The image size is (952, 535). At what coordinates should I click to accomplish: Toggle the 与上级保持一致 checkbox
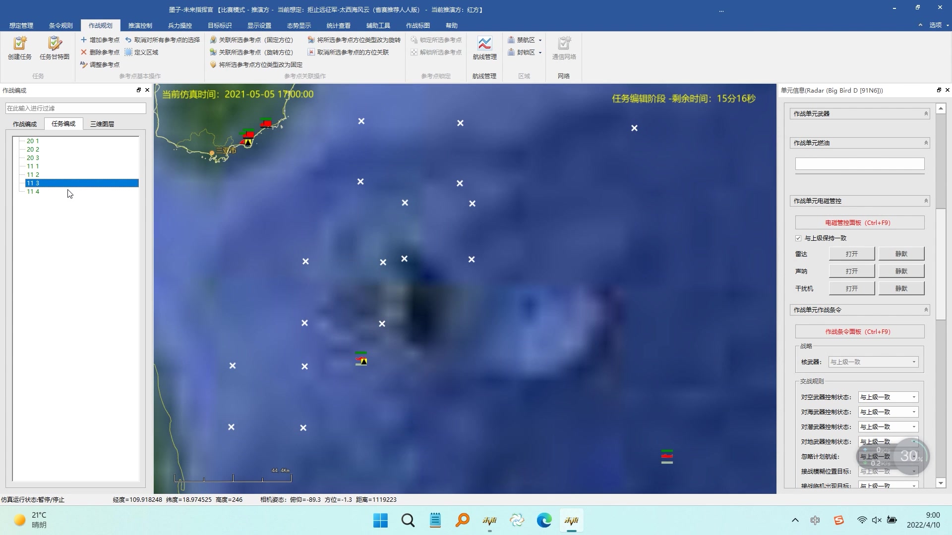(798, 238)
